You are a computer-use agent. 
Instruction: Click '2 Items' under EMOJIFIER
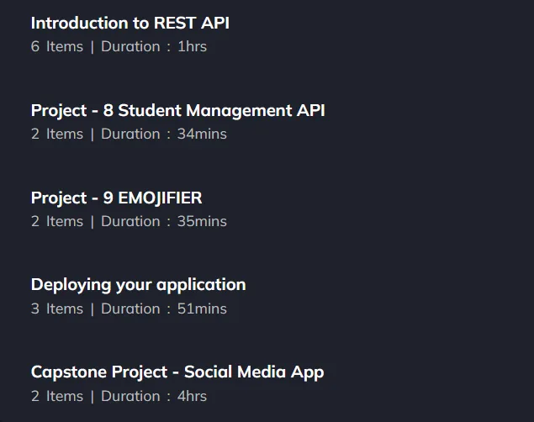click(x=57, y=222)
